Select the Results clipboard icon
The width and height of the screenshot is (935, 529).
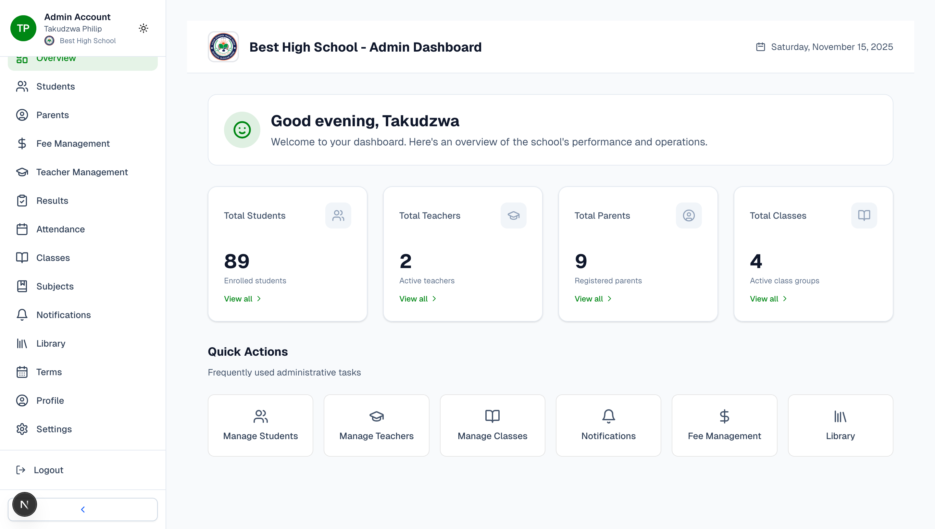[x=22, y=201]
